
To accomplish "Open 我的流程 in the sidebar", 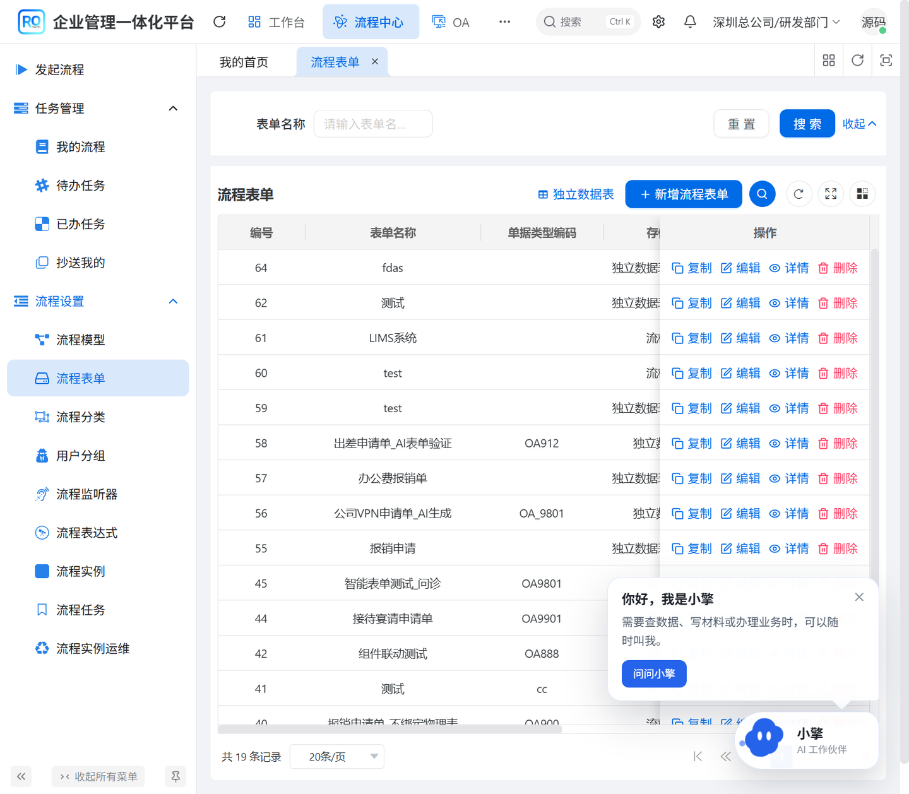I will point(98,147).
